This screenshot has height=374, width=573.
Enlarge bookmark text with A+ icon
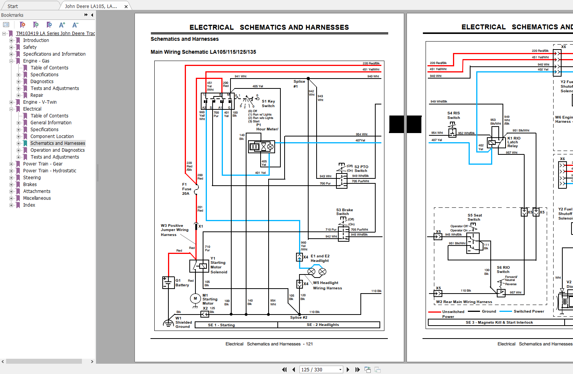tap(62, 25)
